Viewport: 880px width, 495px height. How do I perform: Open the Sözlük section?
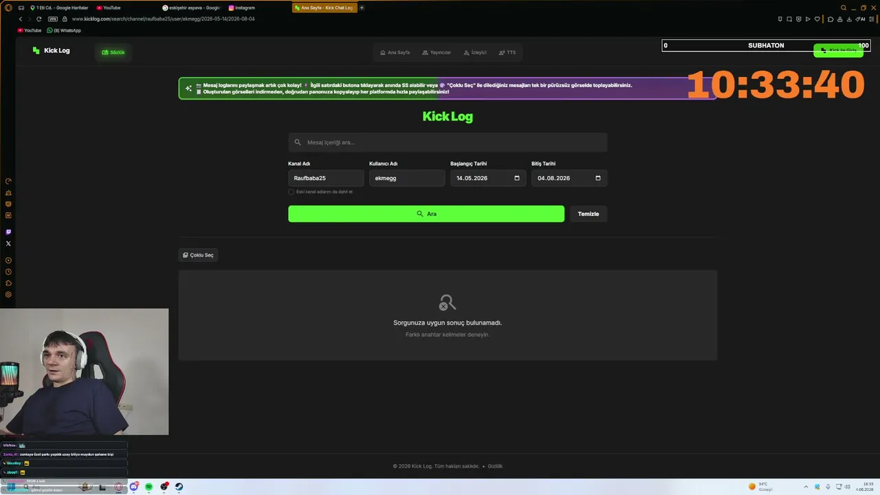pos(113,52)
